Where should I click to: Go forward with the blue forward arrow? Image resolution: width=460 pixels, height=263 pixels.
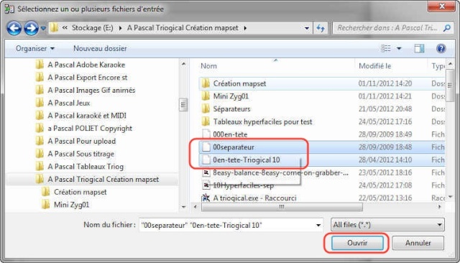[x=31, y=28]
